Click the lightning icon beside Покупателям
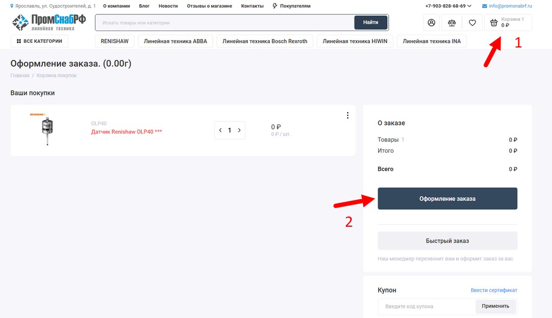The width and height of the screenshot is (552, 318). pos(275,6)
